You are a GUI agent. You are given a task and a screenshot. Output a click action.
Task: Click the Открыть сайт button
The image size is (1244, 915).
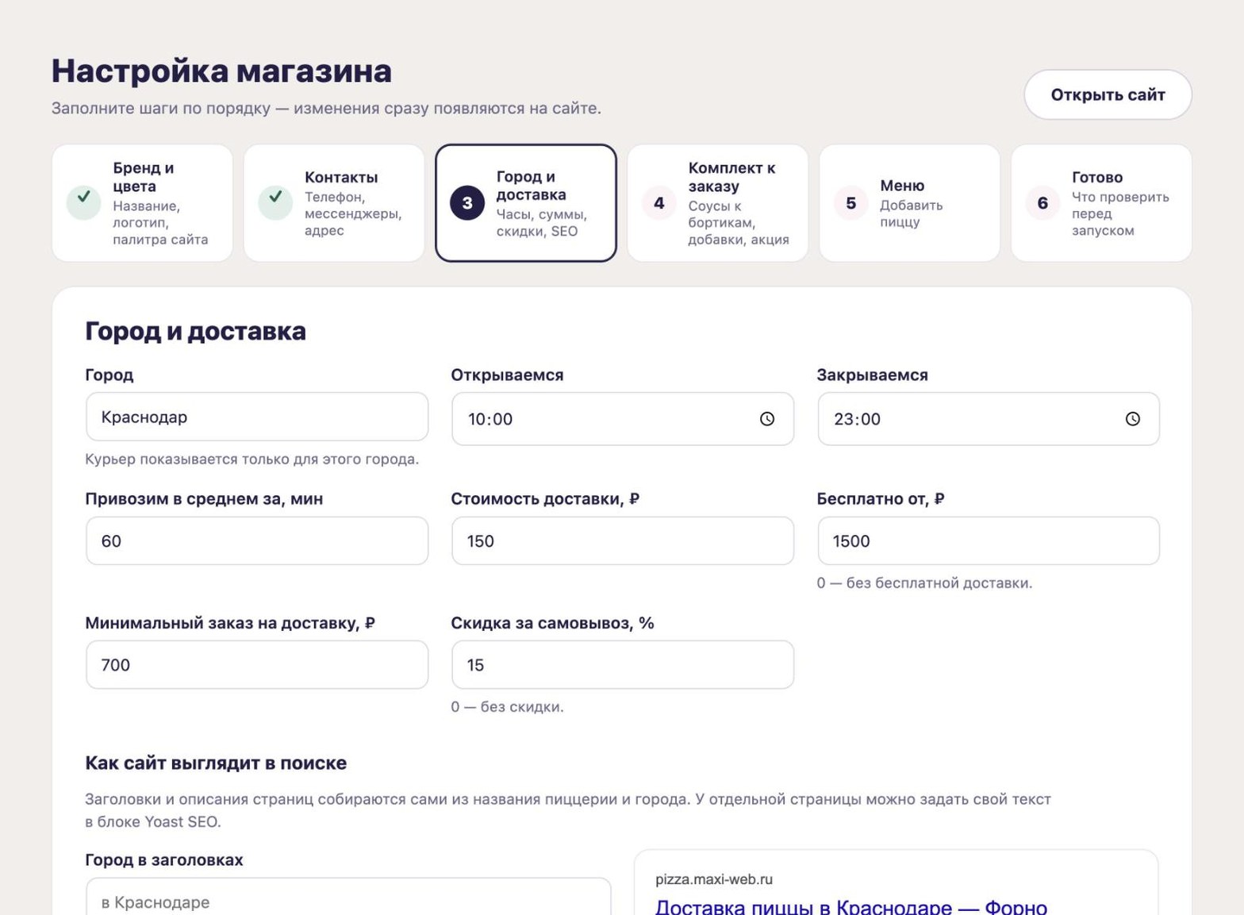point(1108,95)
